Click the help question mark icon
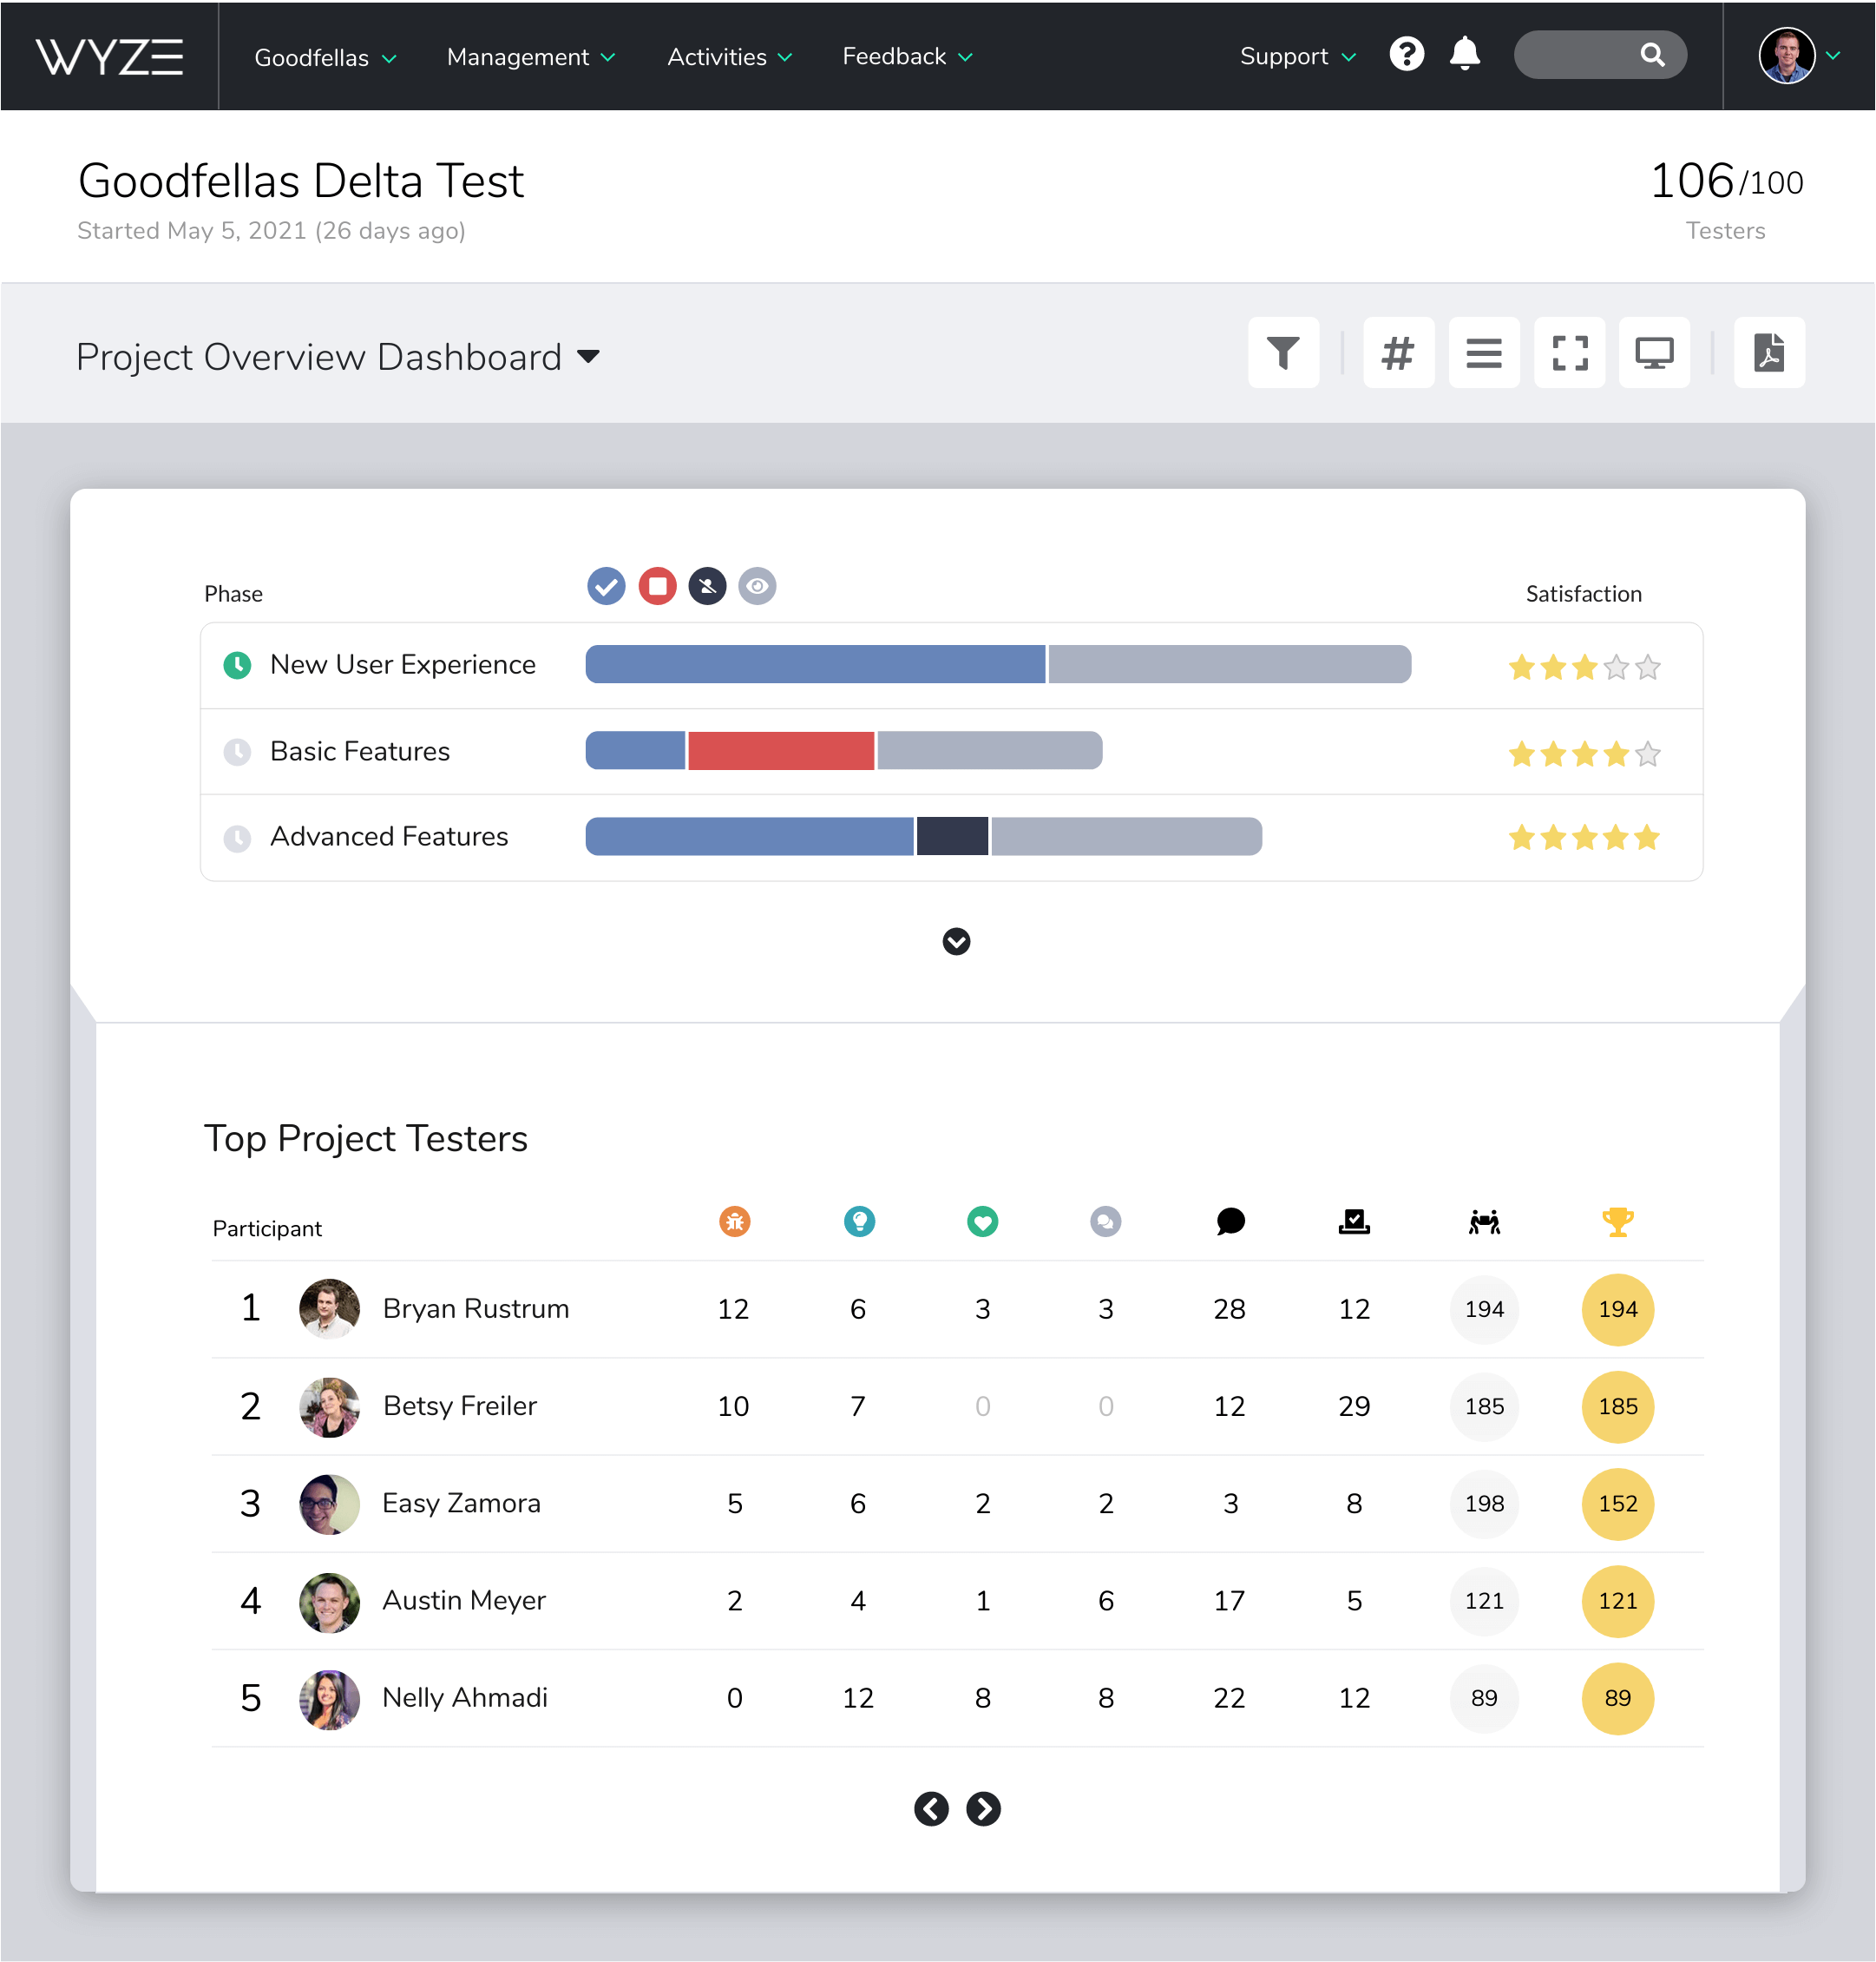1876x1962 pixels. click(1406, 54)
